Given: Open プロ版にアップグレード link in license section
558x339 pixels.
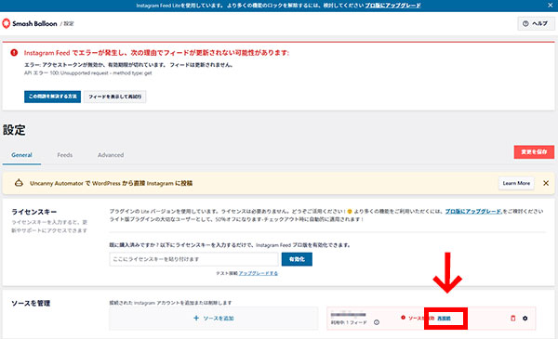Looking at the screenshot, I should (x=473, y=211).
